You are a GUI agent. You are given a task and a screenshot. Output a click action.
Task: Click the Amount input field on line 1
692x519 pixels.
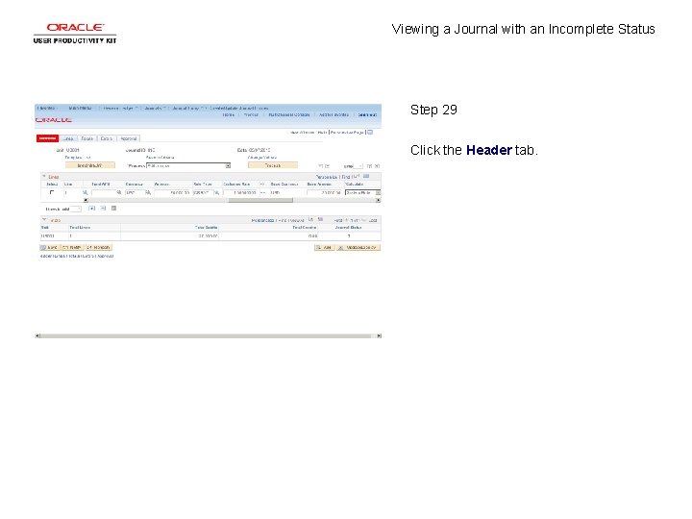pos(172,193)
